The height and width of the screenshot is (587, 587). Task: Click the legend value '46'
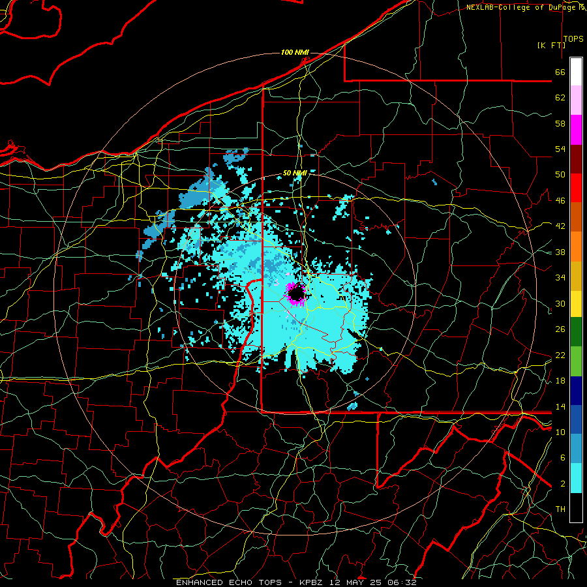coord(560,201)
